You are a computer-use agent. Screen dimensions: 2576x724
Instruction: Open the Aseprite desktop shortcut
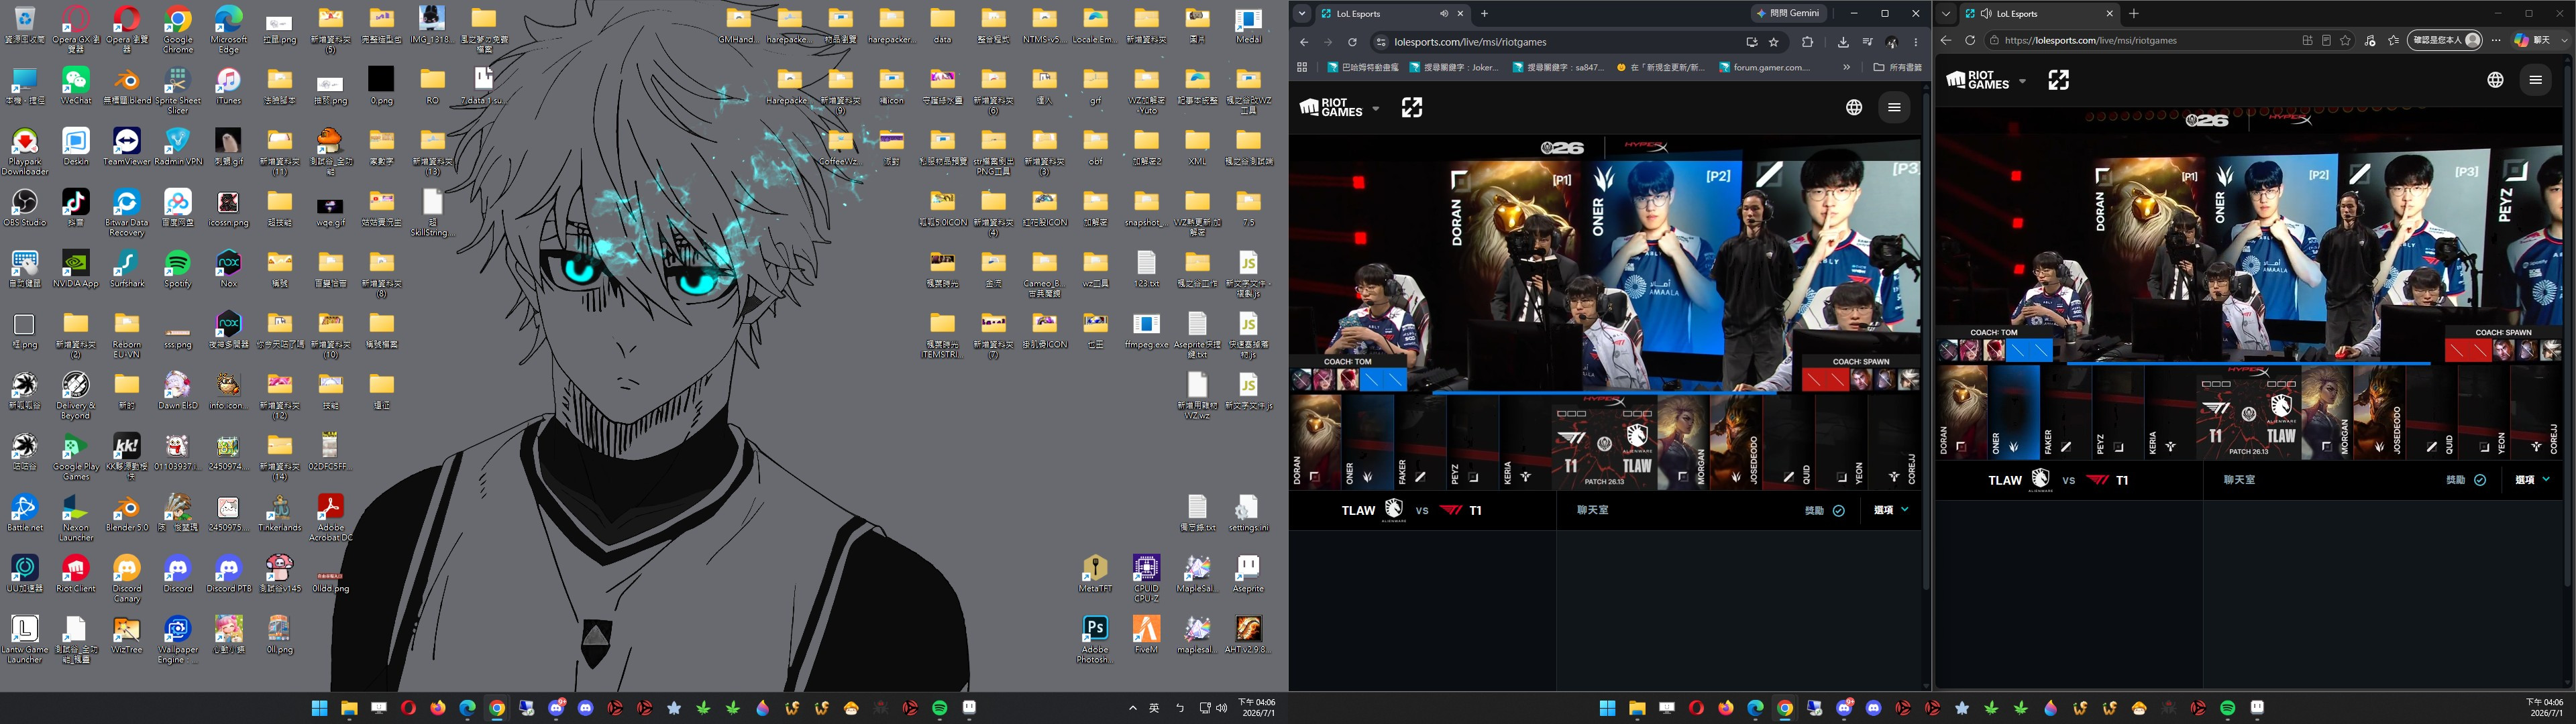1248,573
